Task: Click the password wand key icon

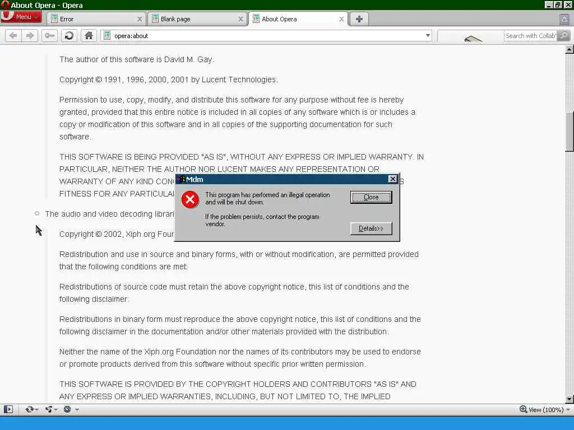Action: click(49, 35)
